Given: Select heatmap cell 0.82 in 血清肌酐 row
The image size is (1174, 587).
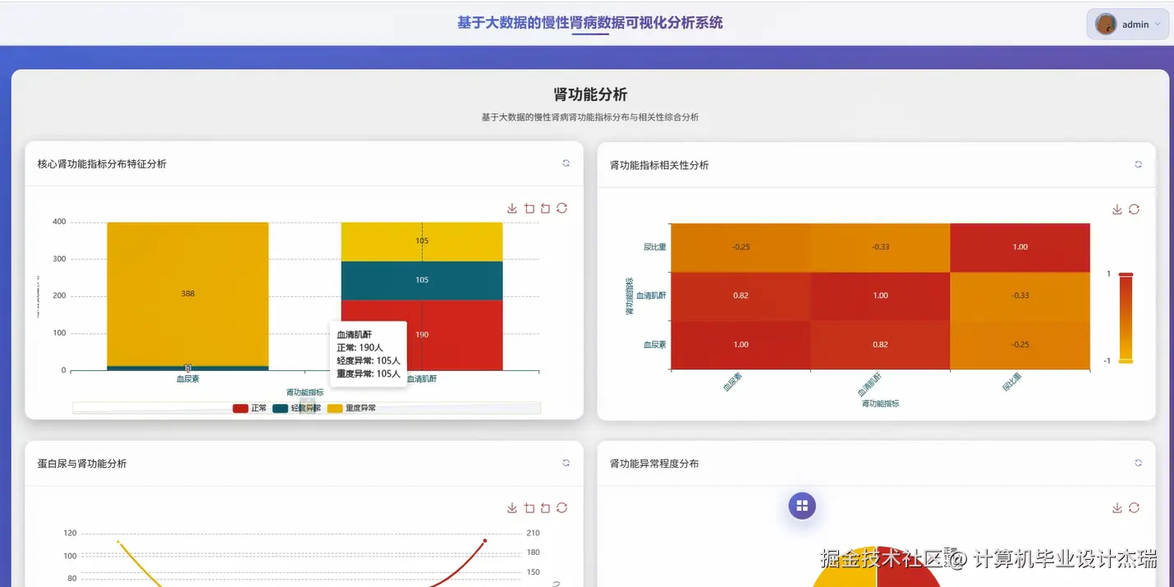Looking at the screenshot, I should coord(741,296).
